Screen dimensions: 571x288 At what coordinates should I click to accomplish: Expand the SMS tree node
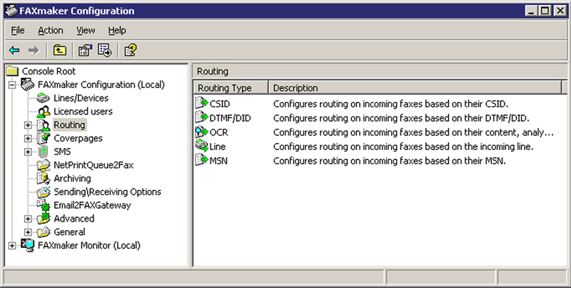(x=28, y=152)
